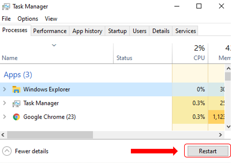231x163 pixels.
Task: Switch to the App history tab
Action: 87,31
